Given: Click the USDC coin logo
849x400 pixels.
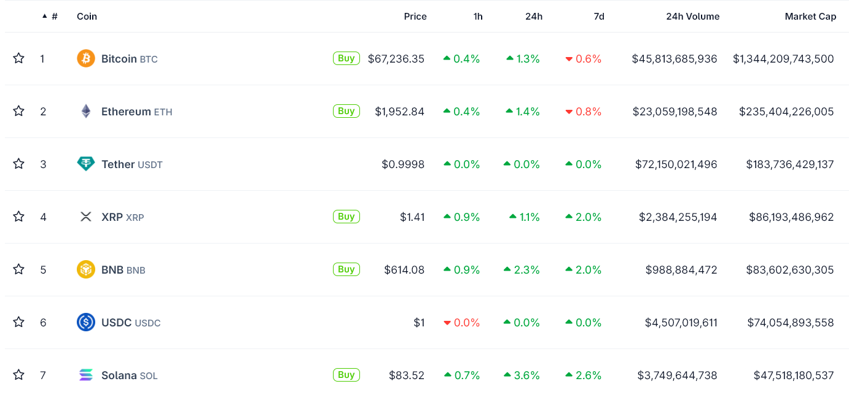Looking at the screenshot, I should point(85,321).
